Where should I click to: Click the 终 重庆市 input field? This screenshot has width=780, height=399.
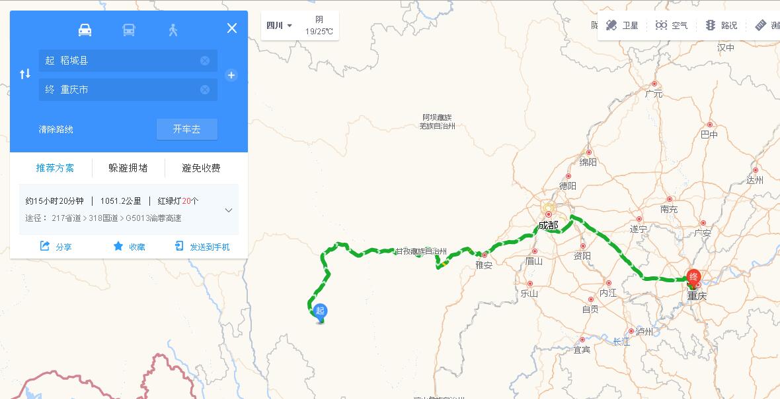(128, 89)
